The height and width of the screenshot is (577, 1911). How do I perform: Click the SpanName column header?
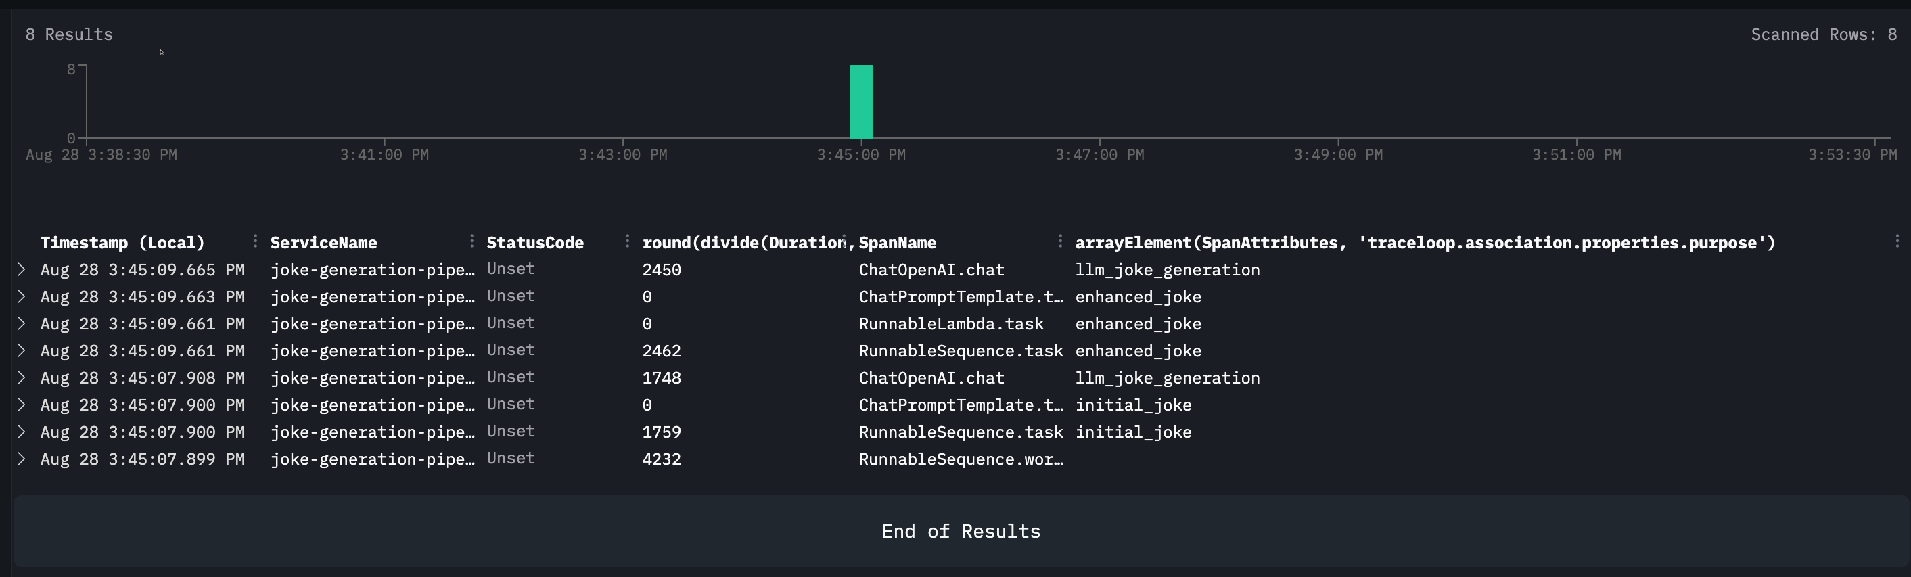897,243
